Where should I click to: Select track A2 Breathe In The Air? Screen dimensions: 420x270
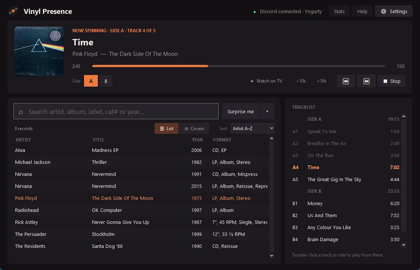(346, 143)
